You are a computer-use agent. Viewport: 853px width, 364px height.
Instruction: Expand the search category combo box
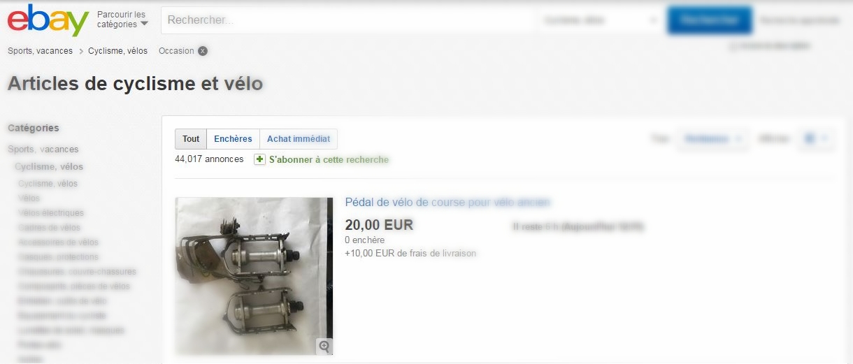pos(601,20)
